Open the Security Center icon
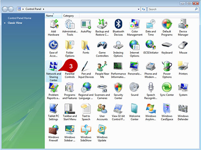This screenshot has height=150, width=201. pos(118,91)
